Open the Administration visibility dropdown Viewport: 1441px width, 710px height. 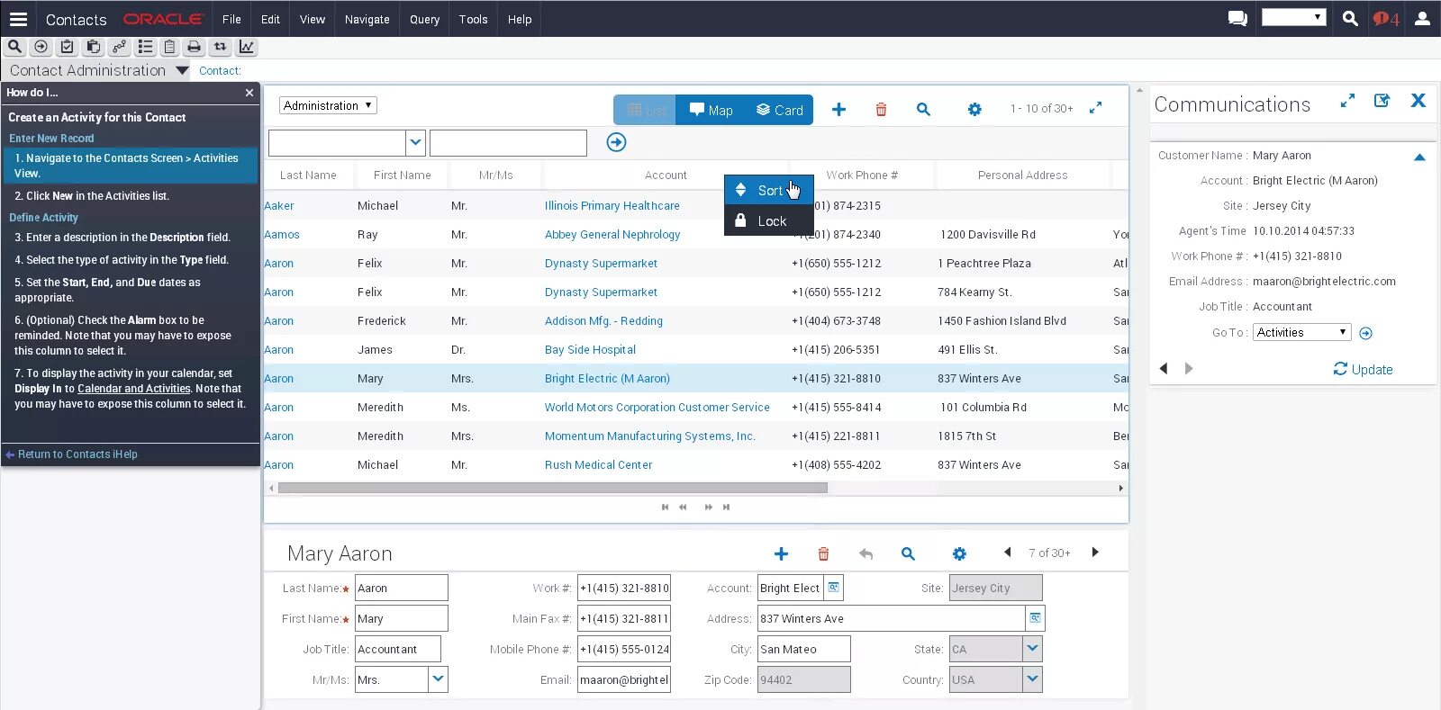click(x=328, y=105)
